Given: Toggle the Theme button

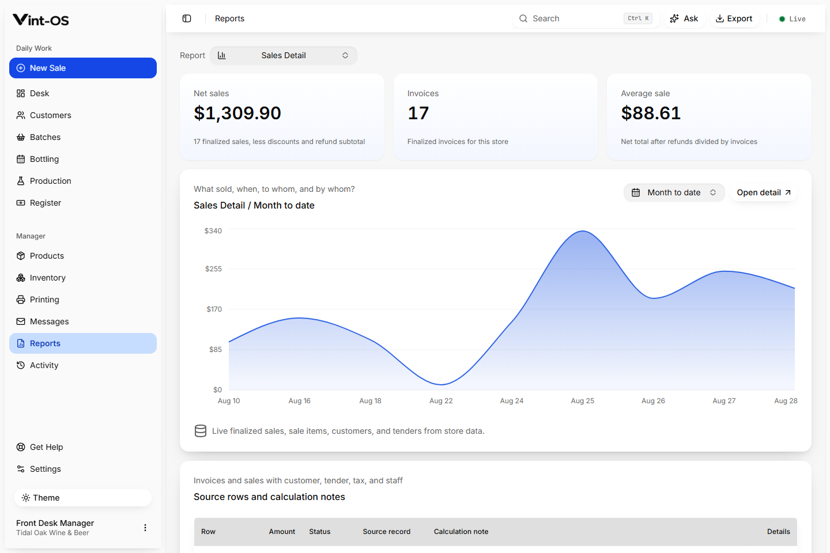Looking at the screenshot, I should coord(83,498).
